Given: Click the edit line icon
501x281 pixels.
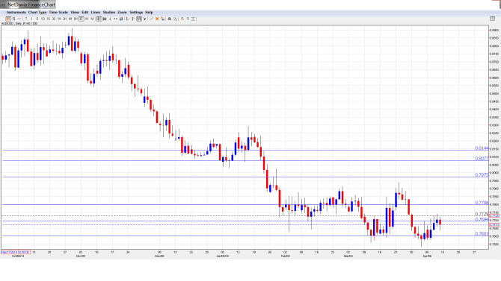Looking at the screenshot, I should [152, 19].
